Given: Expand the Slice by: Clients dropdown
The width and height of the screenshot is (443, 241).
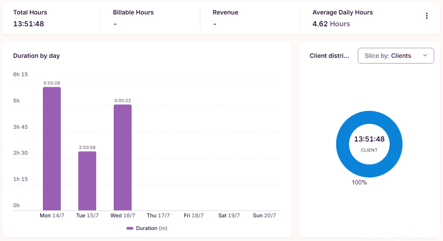Looking at the screenshot, I should (396, 56).
